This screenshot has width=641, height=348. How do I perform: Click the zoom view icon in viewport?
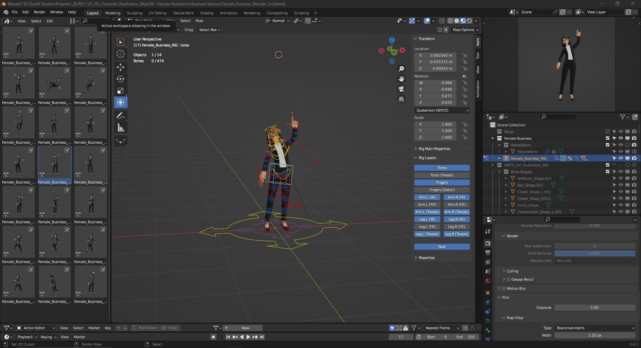click(401, 69)
